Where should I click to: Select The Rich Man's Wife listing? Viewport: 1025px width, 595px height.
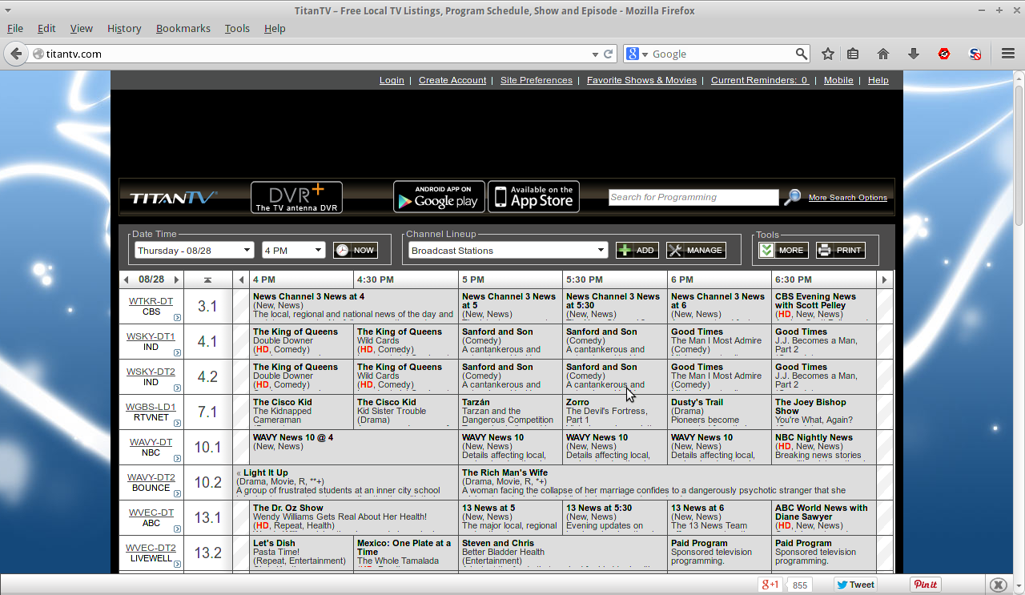point(668,482)
